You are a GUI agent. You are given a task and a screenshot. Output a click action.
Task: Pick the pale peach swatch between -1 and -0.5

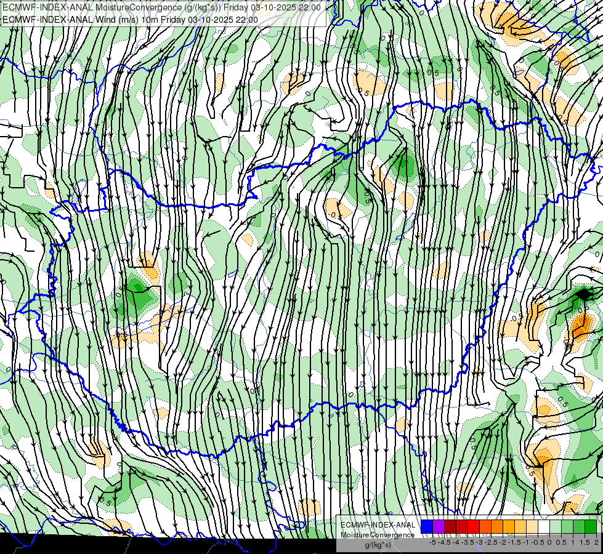pos(532,526)
